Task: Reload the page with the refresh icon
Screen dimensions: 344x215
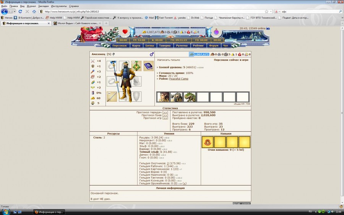Action: point(20,11)
